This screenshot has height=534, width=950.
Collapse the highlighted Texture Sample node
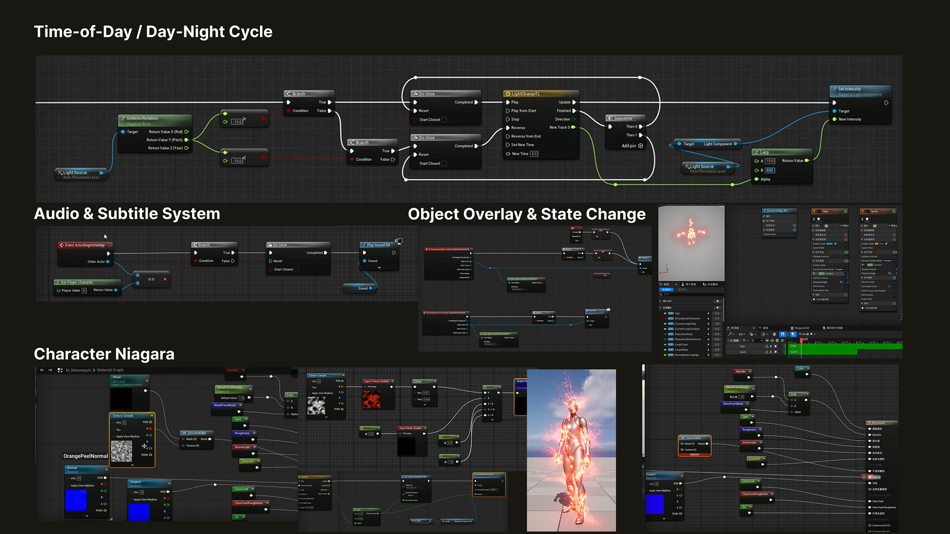tap(152, 415)
